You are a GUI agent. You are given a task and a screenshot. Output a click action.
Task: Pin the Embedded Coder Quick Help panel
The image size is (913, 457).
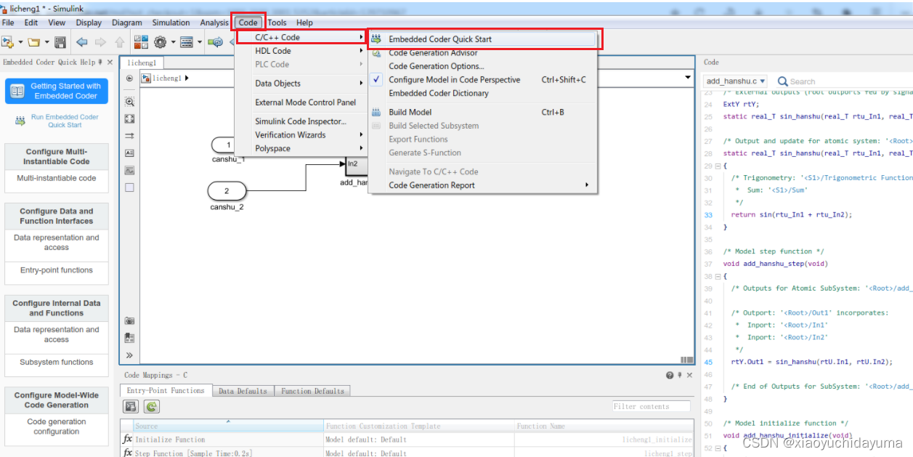tap(101, 62)
